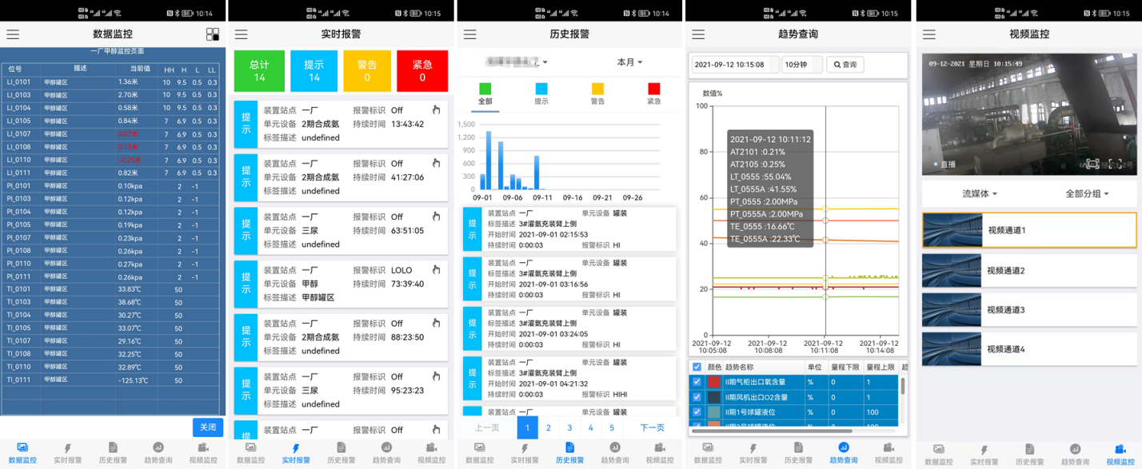
Task: Go to page 5 of history alarms
Action: coord(612,427)
